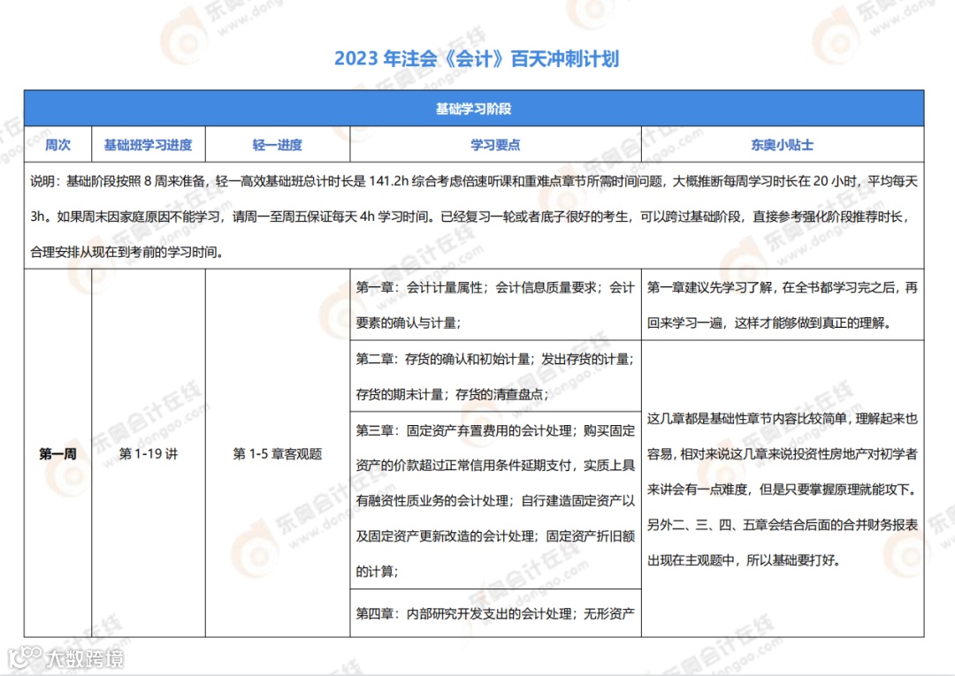Screen dimensions: 955x676
Task: Click the 学习要点 column header
Action: point(495,145)
